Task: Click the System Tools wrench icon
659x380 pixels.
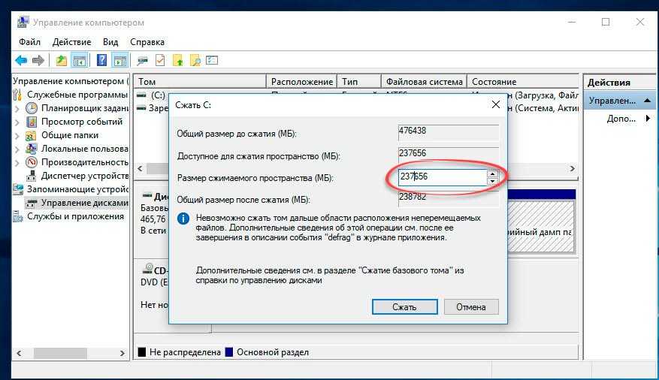Action: point(17,95)
